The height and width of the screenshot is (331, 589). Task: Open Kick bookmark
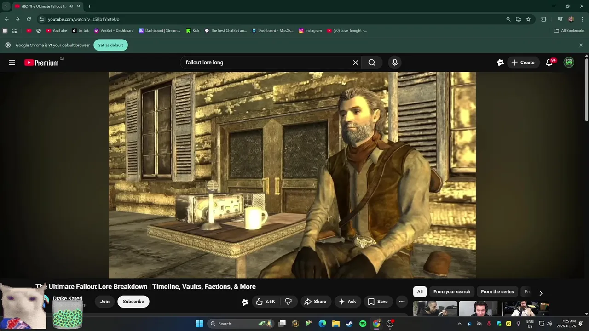point(192,31)
